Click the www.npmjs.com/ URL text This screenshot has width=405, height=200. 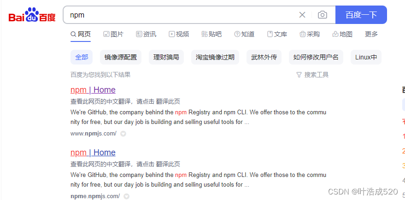click(94, 134)
